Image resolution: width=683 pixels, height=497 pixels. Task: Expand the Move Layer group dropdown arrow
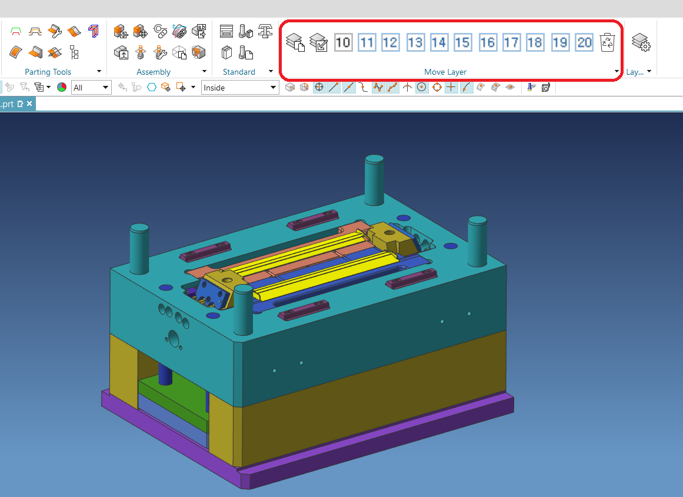(617, 71)
